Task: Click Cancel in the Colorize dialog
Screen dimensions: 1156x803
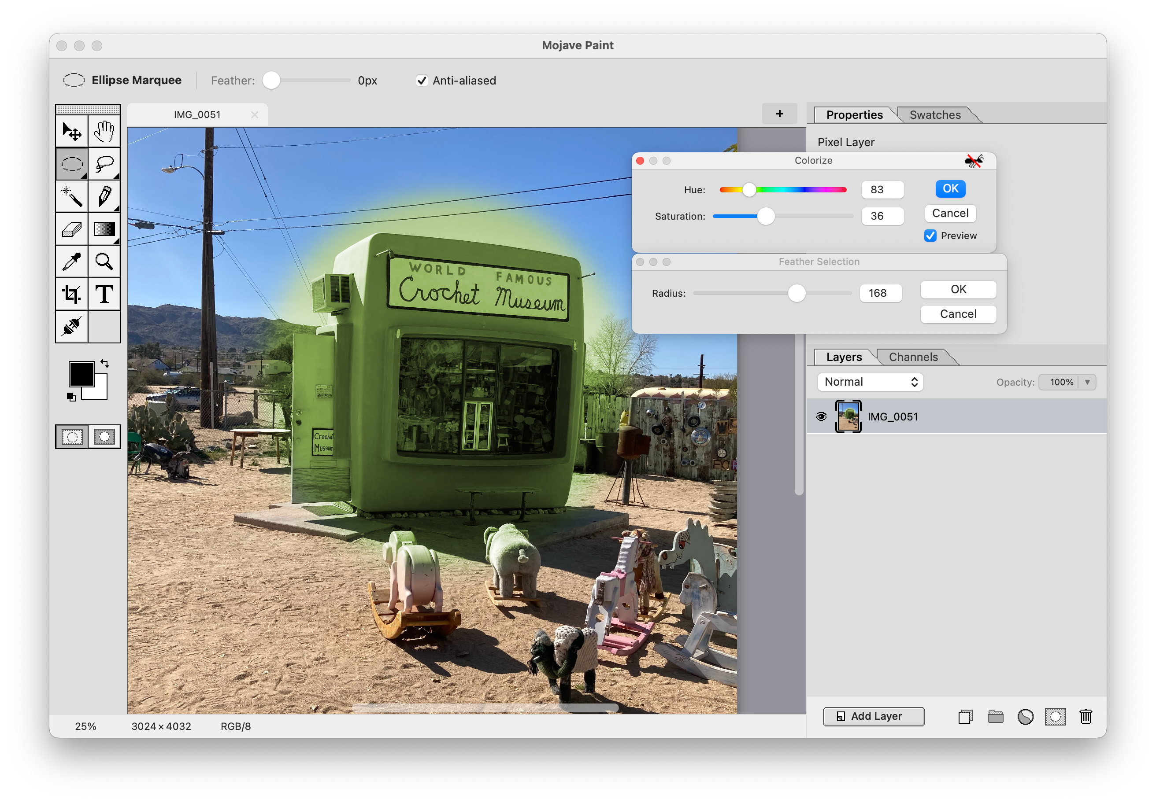Action: [x=950, y=214]
